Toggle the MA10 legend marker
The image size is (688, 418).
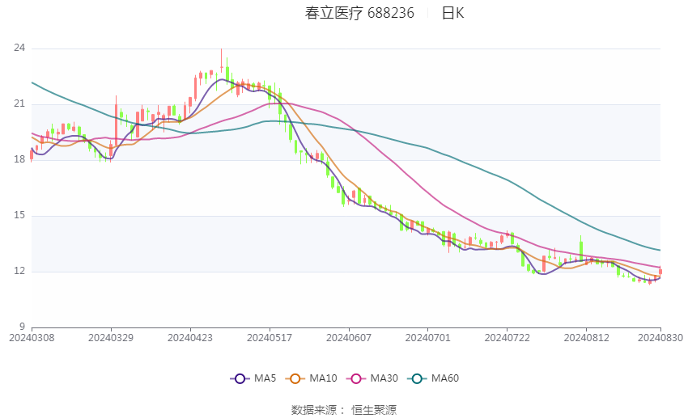click(295, 378)
